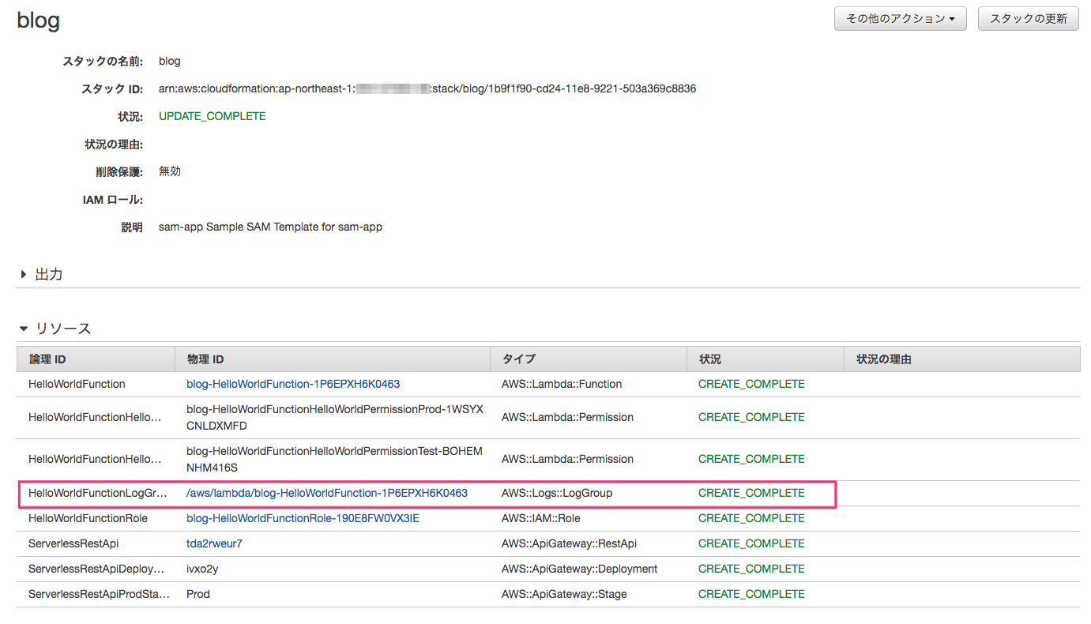Expand the 出力 (Outputs) section
This screenshot has width=1091, height=624.
(x=48, y=273)
